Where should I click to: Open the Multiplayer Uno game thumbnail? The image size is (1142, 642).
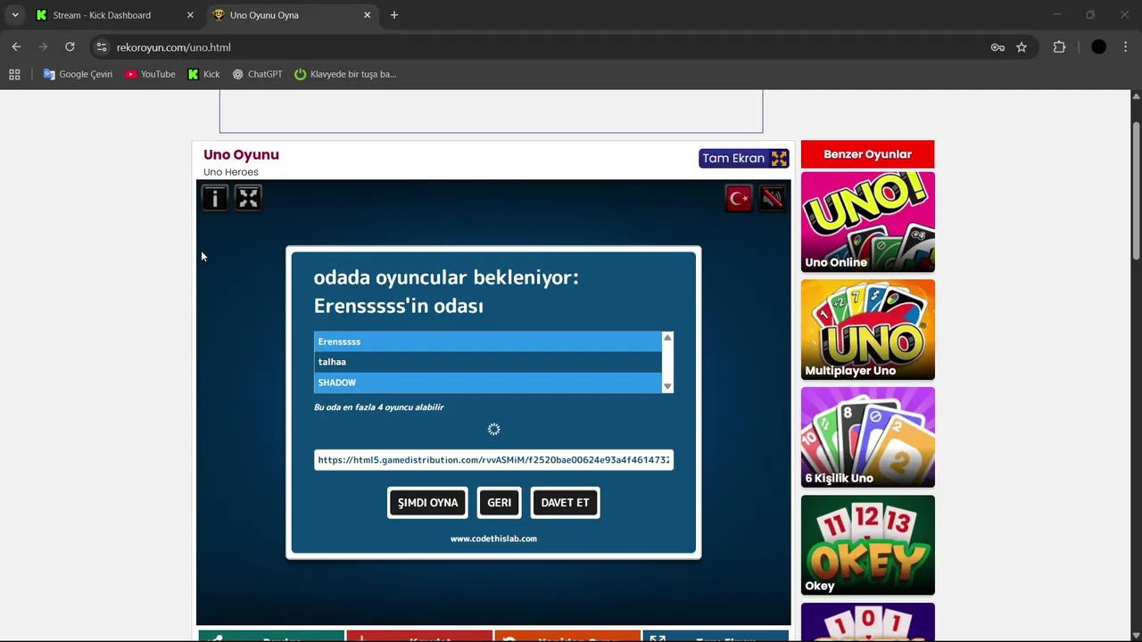[867, 330]
